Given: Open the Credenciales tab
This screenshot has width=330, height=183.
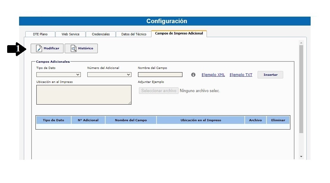Looking at the screenshot, I should point(100,34).
